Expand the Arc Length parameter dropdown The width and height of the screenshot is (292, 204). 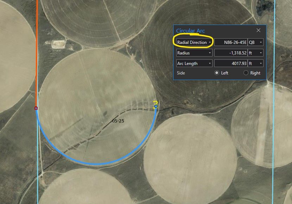194,64
